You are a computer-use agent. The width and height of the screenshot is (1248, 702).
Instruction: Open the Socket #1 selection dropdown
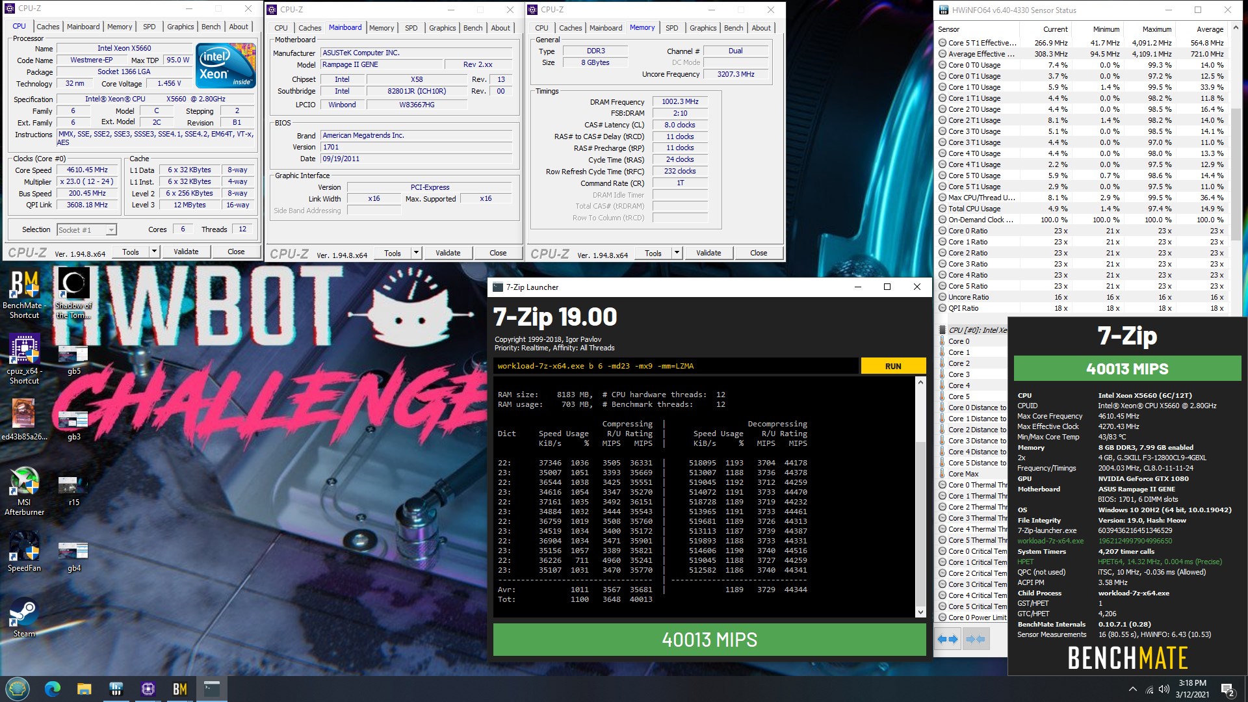click(x=86, y=229)
